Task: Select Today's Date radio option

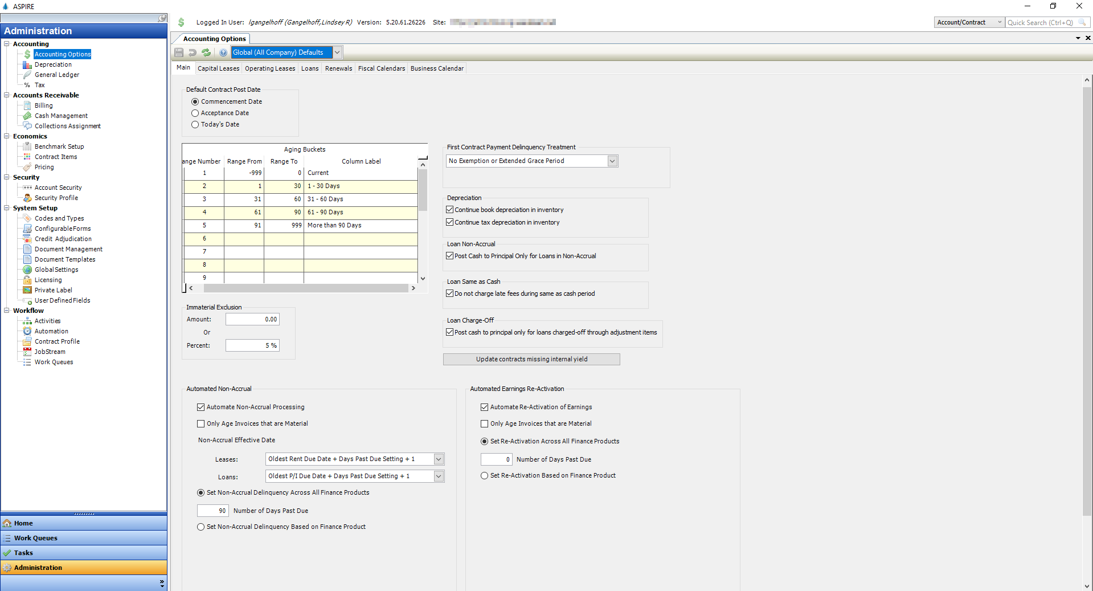Action: 195,125
